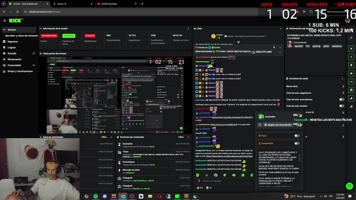Viewport: 356px width, 200px height.
Task: Click the document widget icon in sidebar
Action: tap(351, 65)
